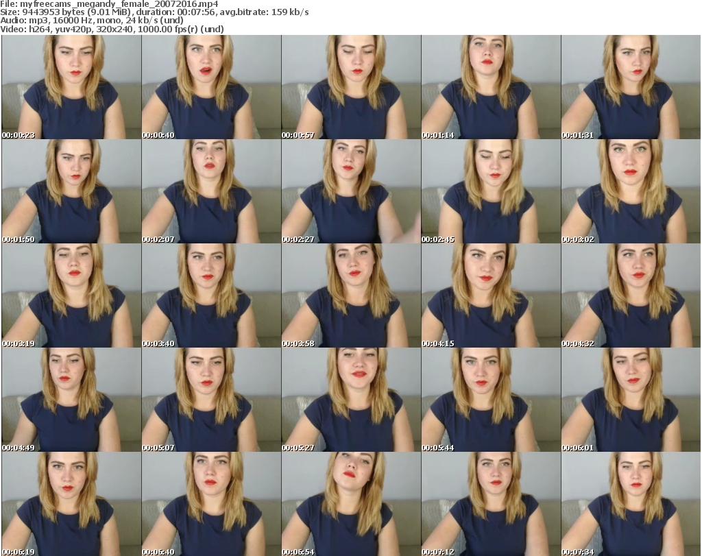Open the frame stamped 00:01:14
The height and width of the screenshot is (556, 702).
click(x=491, y=87)
